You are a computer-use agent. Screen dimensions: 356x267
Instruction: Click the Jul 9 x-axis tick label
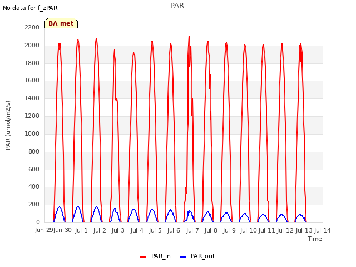coord(229,230)
